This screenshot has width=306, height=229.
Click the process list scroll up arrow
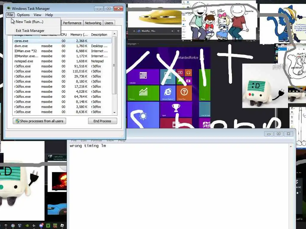114,34
